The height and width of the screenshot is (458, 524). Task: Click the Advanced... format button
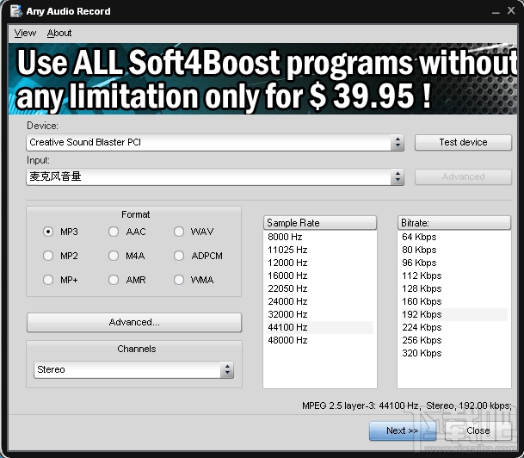[x=134, y=322]
